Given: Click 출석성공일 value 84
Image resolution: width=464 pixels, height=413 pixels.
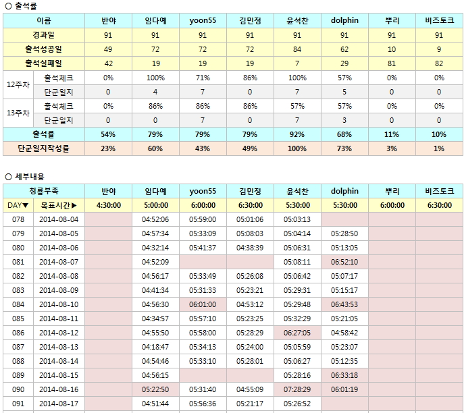Looking at the screenshot, I should (x=297, y=49).
